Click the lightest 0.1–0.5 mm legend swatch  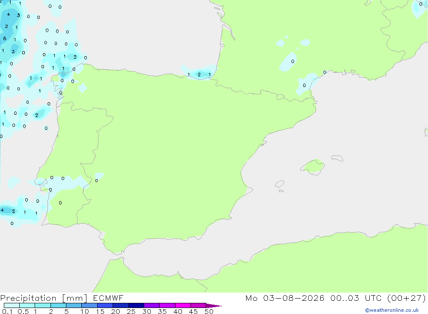coord(12,305)
